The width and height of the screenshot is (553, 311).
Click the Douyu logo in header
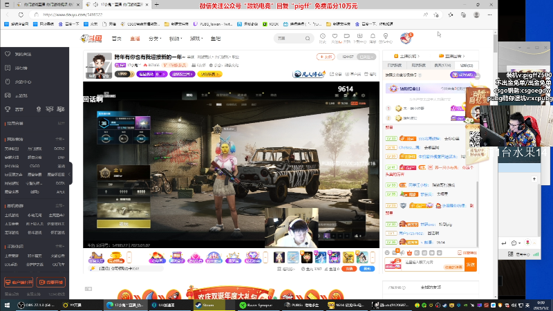[x=91, y=39]
